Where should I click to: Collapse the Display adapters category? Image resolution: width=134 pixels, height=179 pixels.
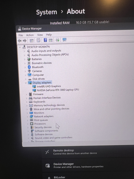tap(26, 83)
